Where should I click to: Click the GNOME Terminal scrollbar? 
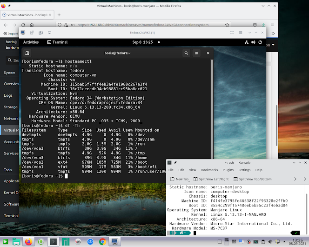212,109
